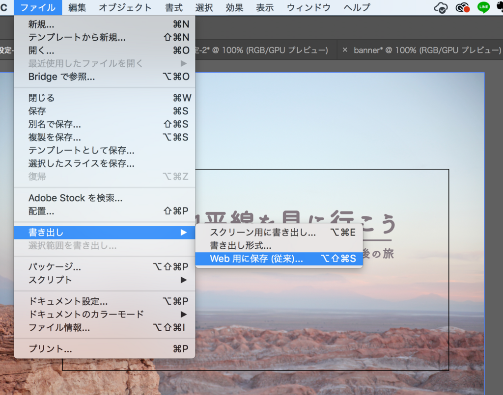Screen dimensions: 503x395
Task: Choose テンプレートから新規...
Action: point(105,37)
